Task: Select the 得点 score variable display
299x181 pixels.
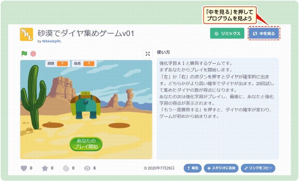Action: point(84,63)
